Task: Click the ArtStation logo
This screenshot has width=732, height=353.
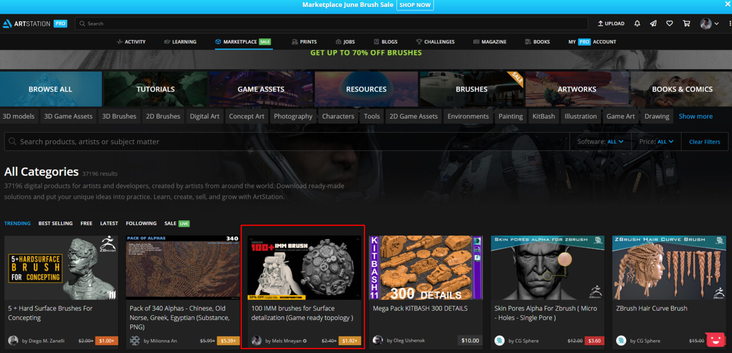Action: [26, 23]
